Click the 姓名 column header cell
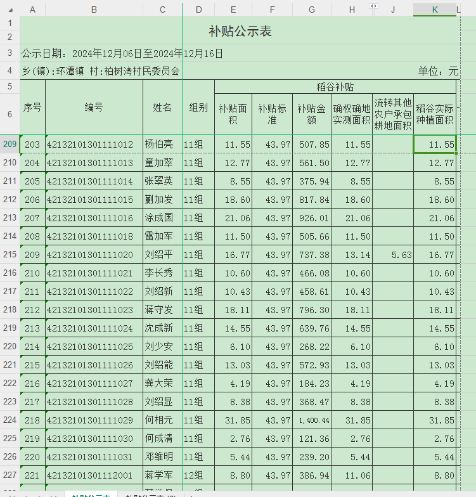476x497 pixels. point(162,107)
